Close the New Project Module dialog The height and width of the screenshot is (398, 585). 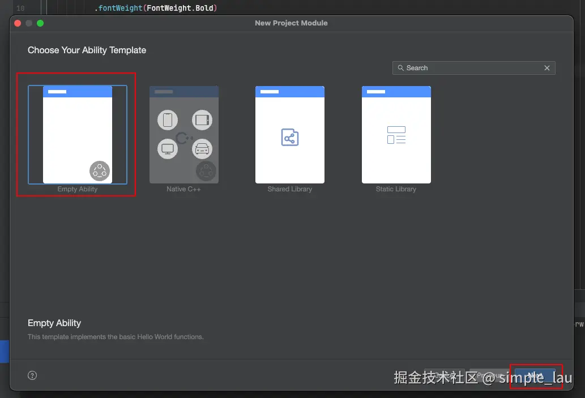(18, 23)
